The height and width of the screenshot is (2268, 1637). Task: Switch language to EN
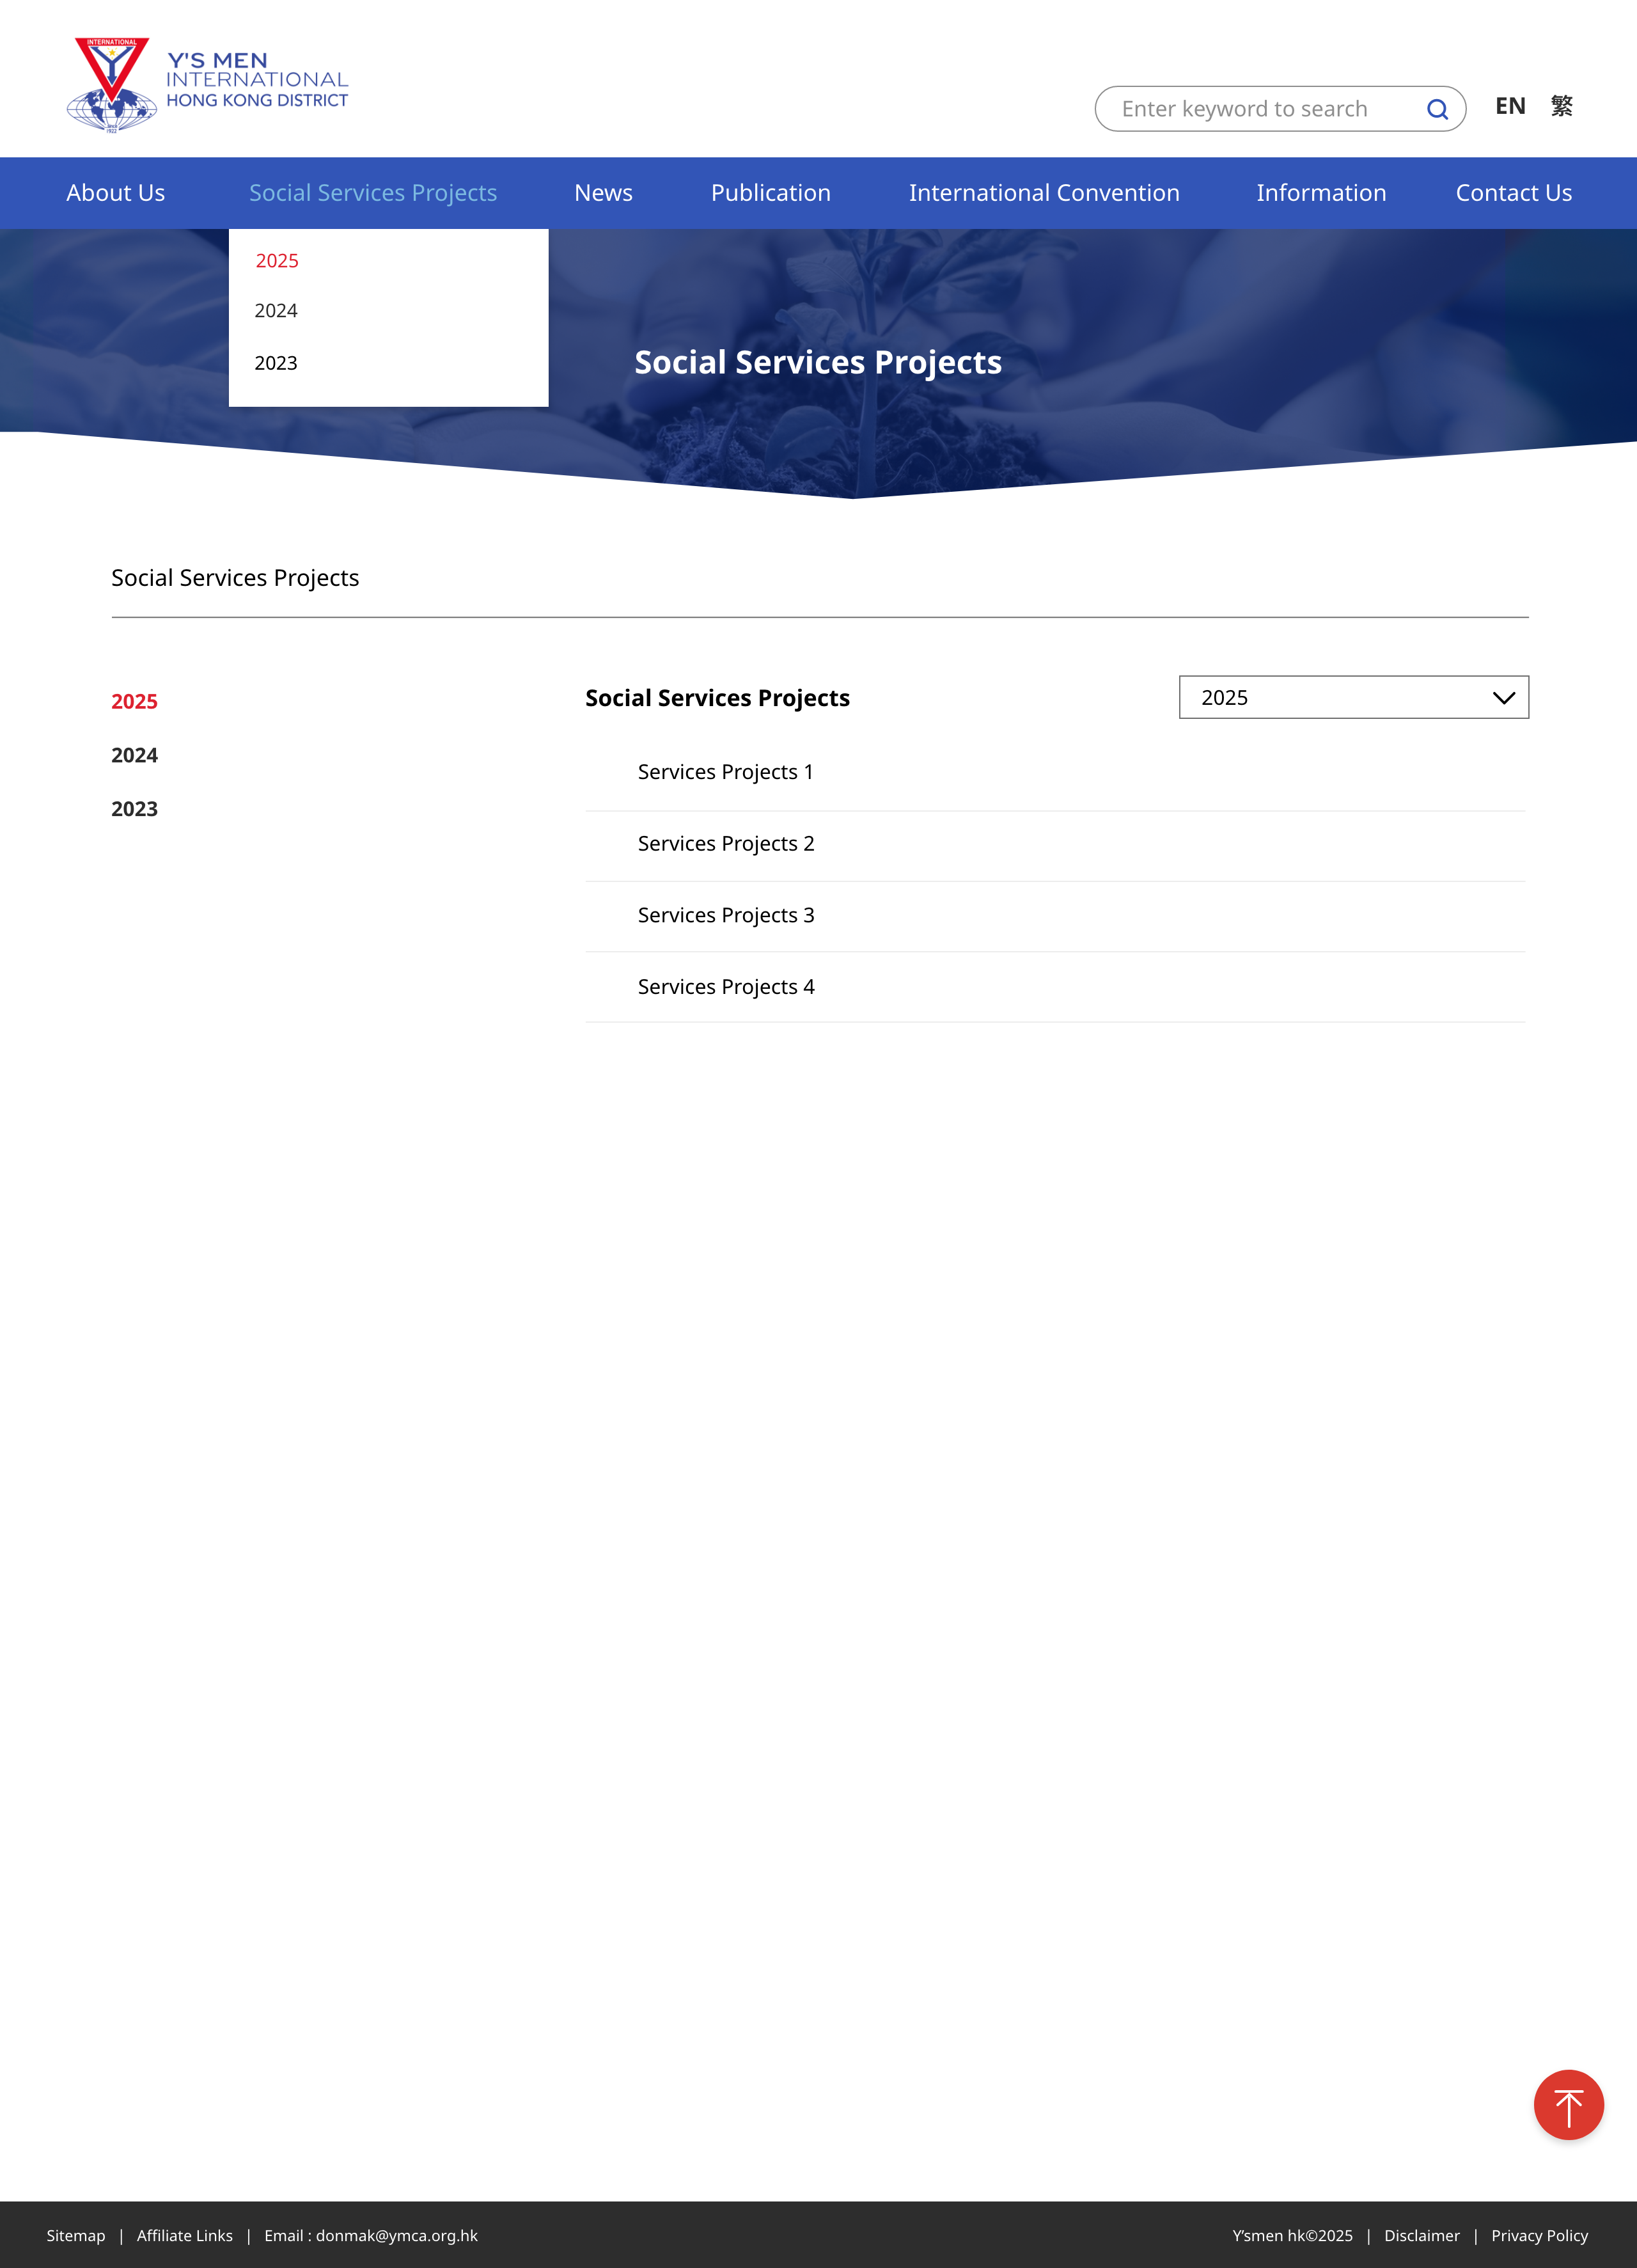coord(1509,106)
